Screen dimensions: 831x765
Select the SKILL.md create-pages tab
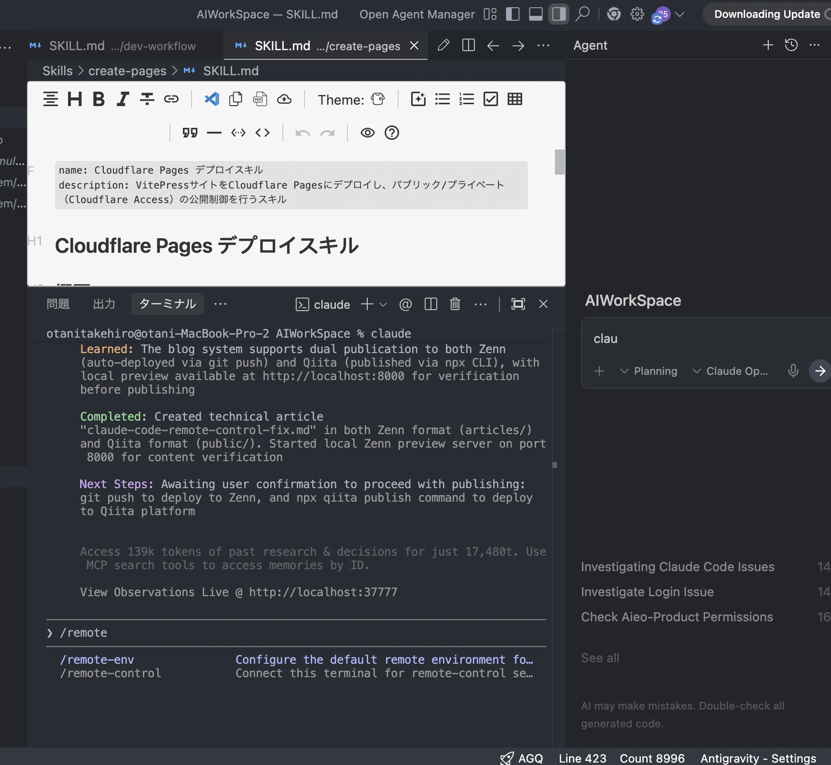point(326,46)
